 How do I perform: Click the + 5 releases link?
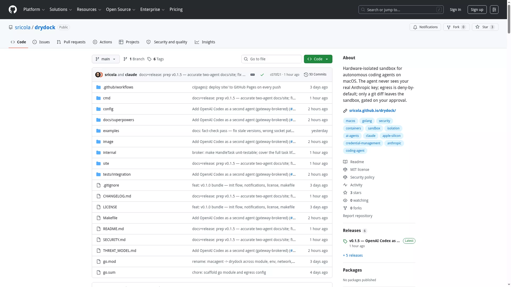pyautogui.click(x=353, y=255)
